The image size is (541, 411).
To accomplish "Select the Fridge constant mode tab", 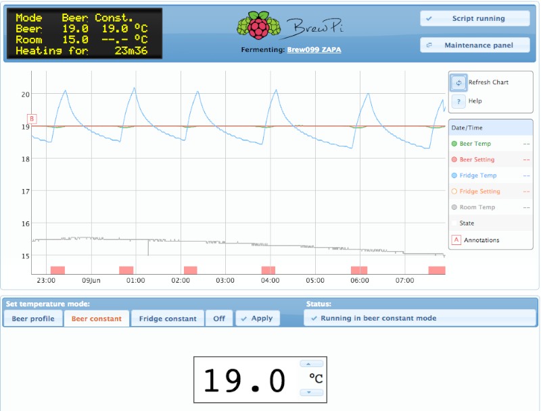I will coord(168,319).
